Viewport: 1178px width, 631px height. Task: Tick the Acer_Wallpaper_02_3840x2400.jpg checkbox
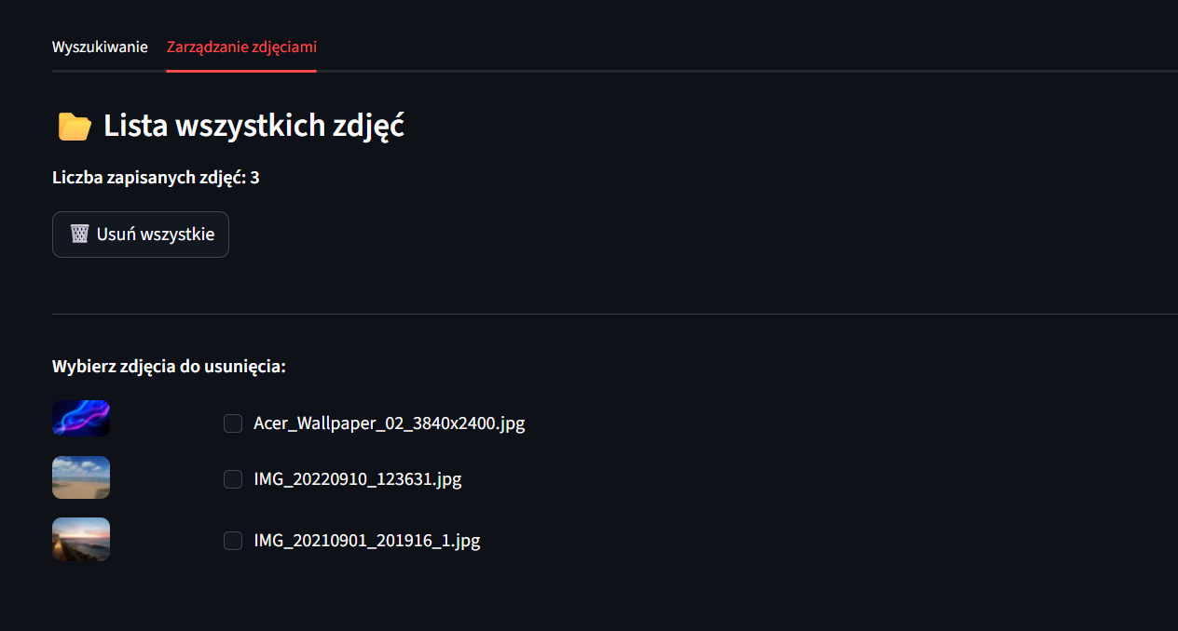click(x=233, y=424)
